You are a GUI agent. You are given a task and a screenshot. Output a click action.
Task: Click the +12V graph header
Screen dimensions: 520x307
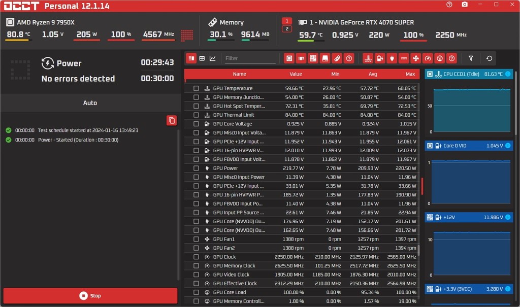(469, 217)
